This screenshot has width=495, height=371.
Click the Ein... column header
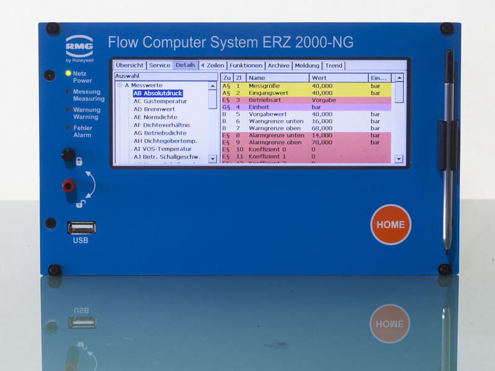pos(380,78)
